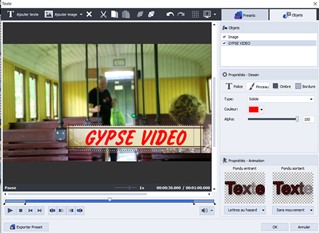Expand the volume arrow beside speaker
Screen dimensions: 319x233
click(x=212, y=211)
